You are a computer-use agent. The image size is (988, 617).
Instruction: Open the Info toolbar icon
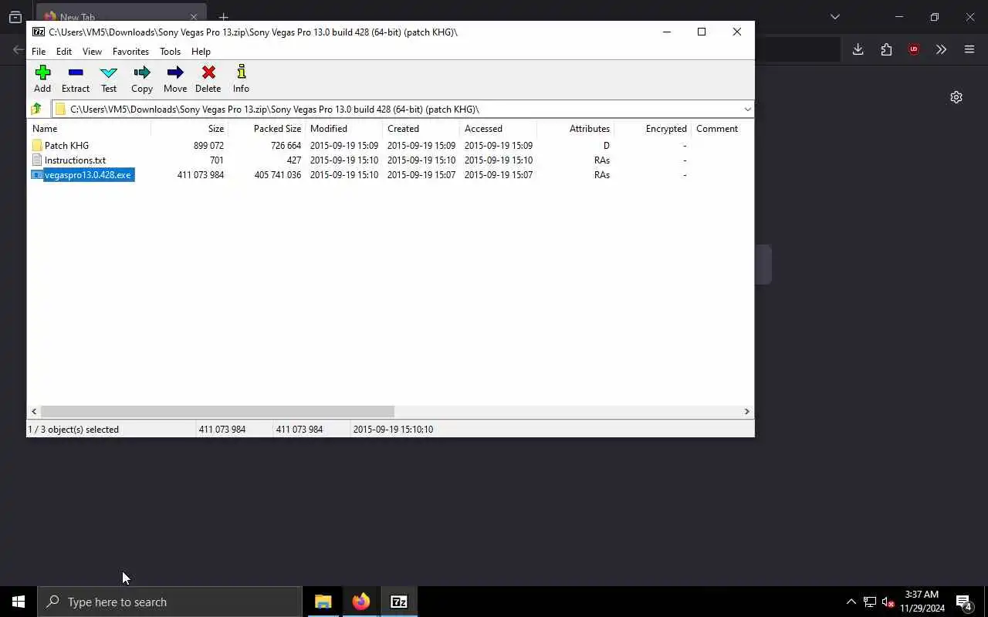pos(241,79)
